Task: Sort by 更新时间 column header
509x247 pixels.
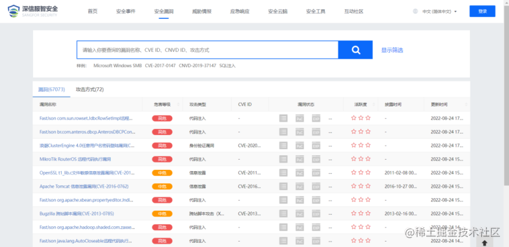Action: coord(439,105)
